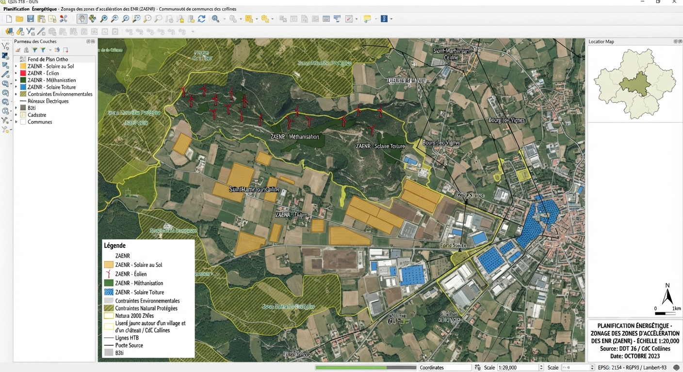Click the Locatior Map overview thumbnail

(635, 84)
